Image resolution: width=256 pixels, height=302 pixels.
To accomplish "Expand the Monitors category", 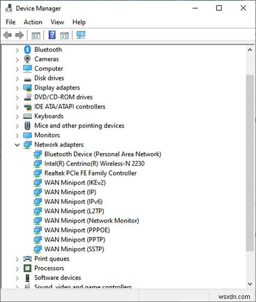I will click(17, 136).
